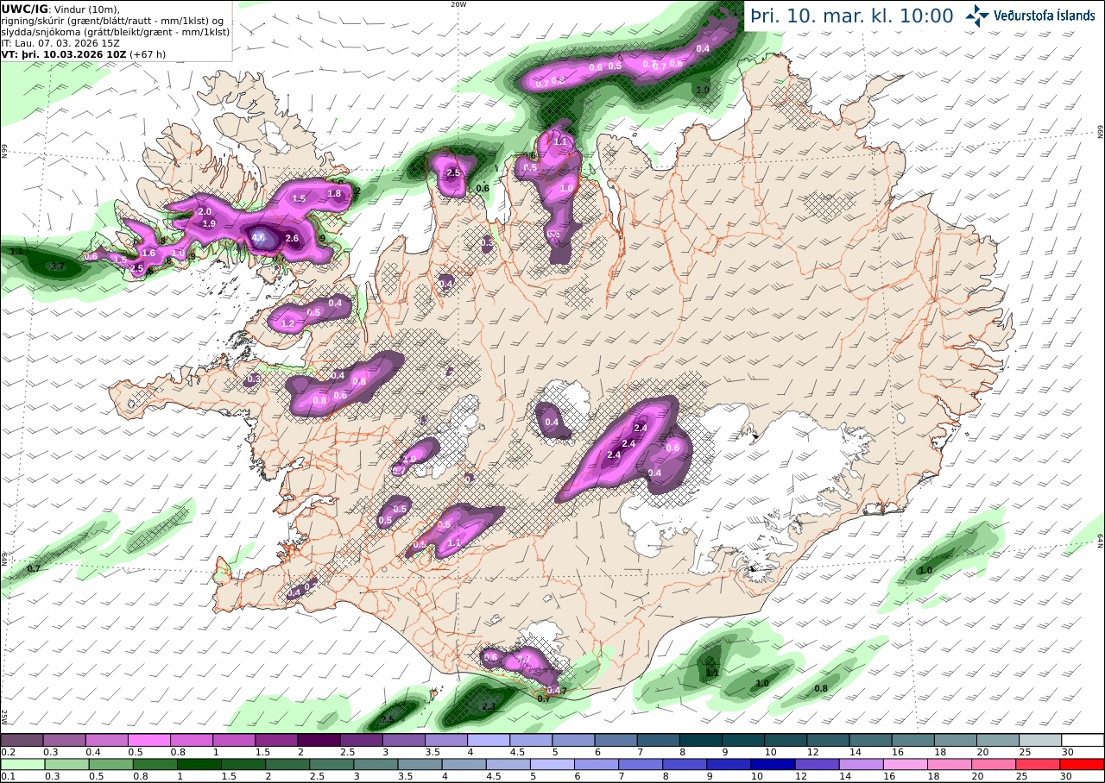Pick the bright red rain swatch above 30
The width and height of the screenshot is (1105, 783).
[1083, 764]
